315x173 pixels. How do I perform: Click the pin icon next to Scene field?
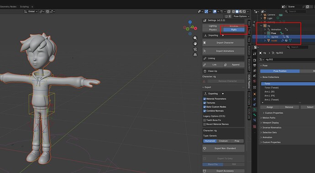pyautogui.click(x=303, y=7)
